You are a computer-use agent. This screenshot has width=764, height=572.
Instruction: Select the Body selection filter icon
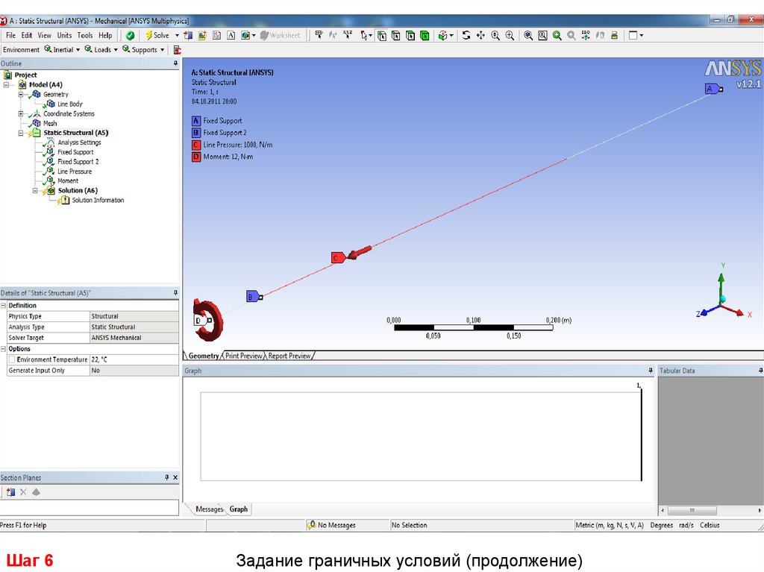[425, 35]
